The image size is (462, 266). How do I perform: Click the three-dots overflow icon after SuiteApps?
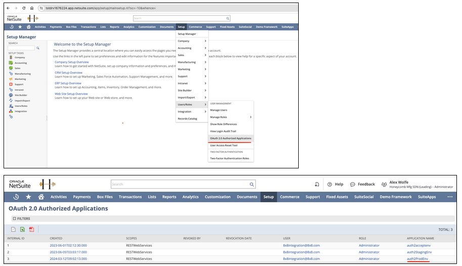(450, 197)
